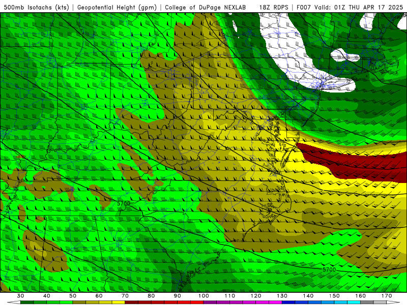Click the '90' value on the legend
This screenshot has height=305, width=407.
(x=178, y=296)
